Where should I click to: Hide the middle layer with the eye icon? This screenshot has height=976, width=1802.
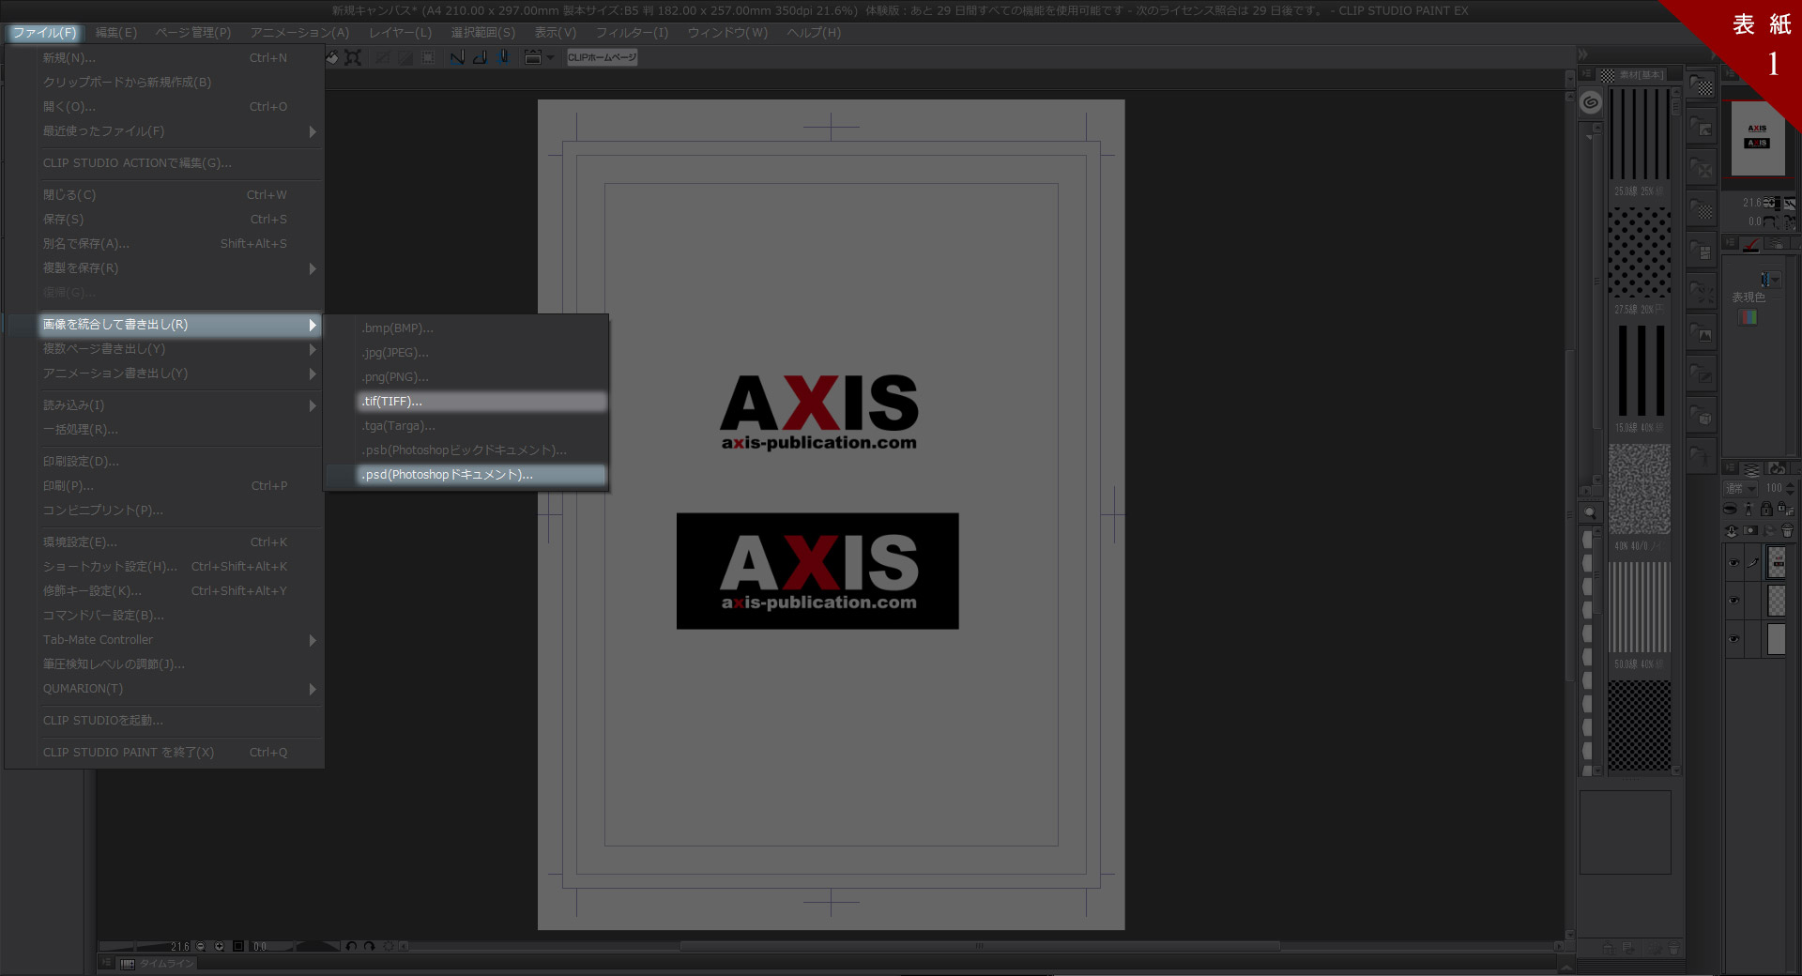point(1733,601)
